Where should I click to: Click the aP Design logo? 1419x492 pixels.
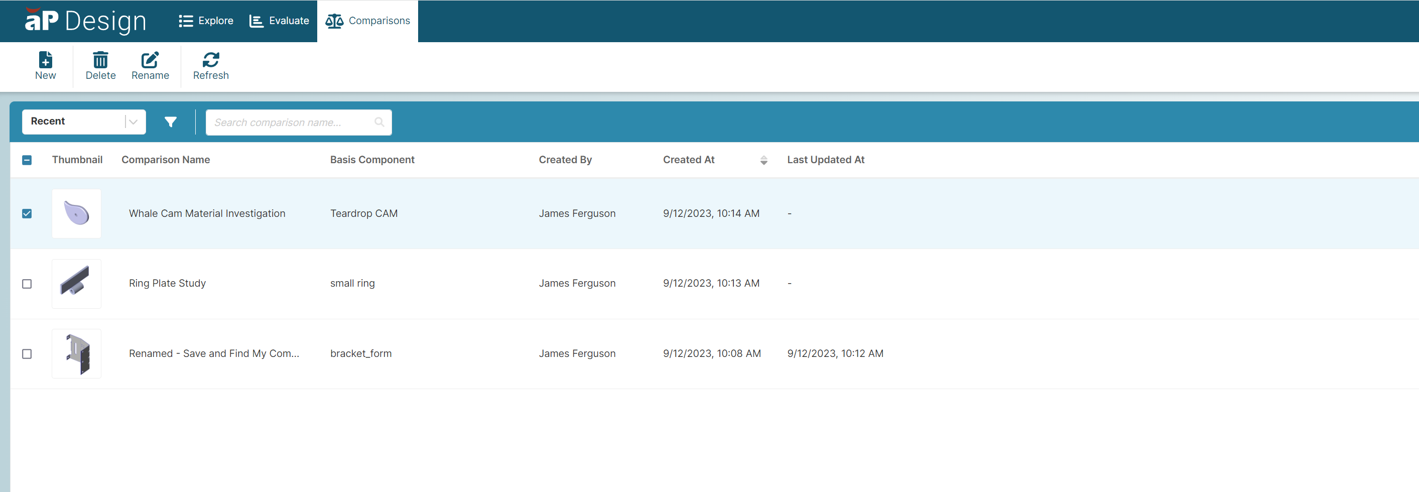click(85, 21)
